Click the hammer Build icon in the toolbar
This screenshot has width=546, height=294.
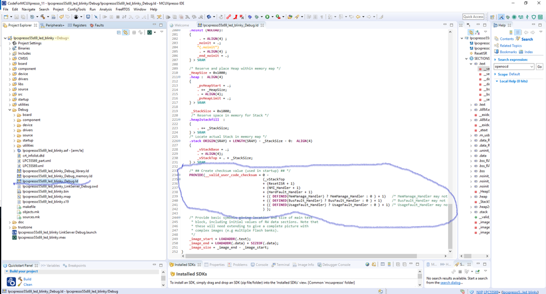43,17
